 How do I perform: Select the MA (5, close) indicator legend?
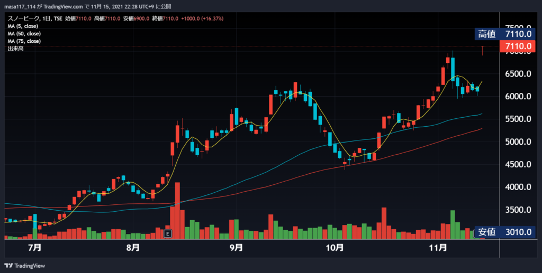23,26
